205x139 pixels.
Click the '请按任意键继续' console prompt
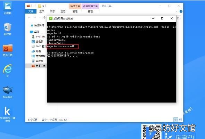click(x=62, y=56)
